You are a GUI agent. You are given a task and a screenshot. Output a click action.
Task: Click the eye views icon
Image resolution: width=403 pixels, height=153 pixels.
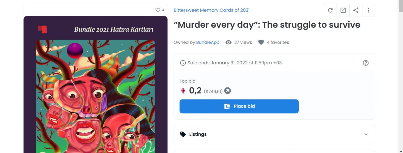pyautogui.click(x=228, y=42)
